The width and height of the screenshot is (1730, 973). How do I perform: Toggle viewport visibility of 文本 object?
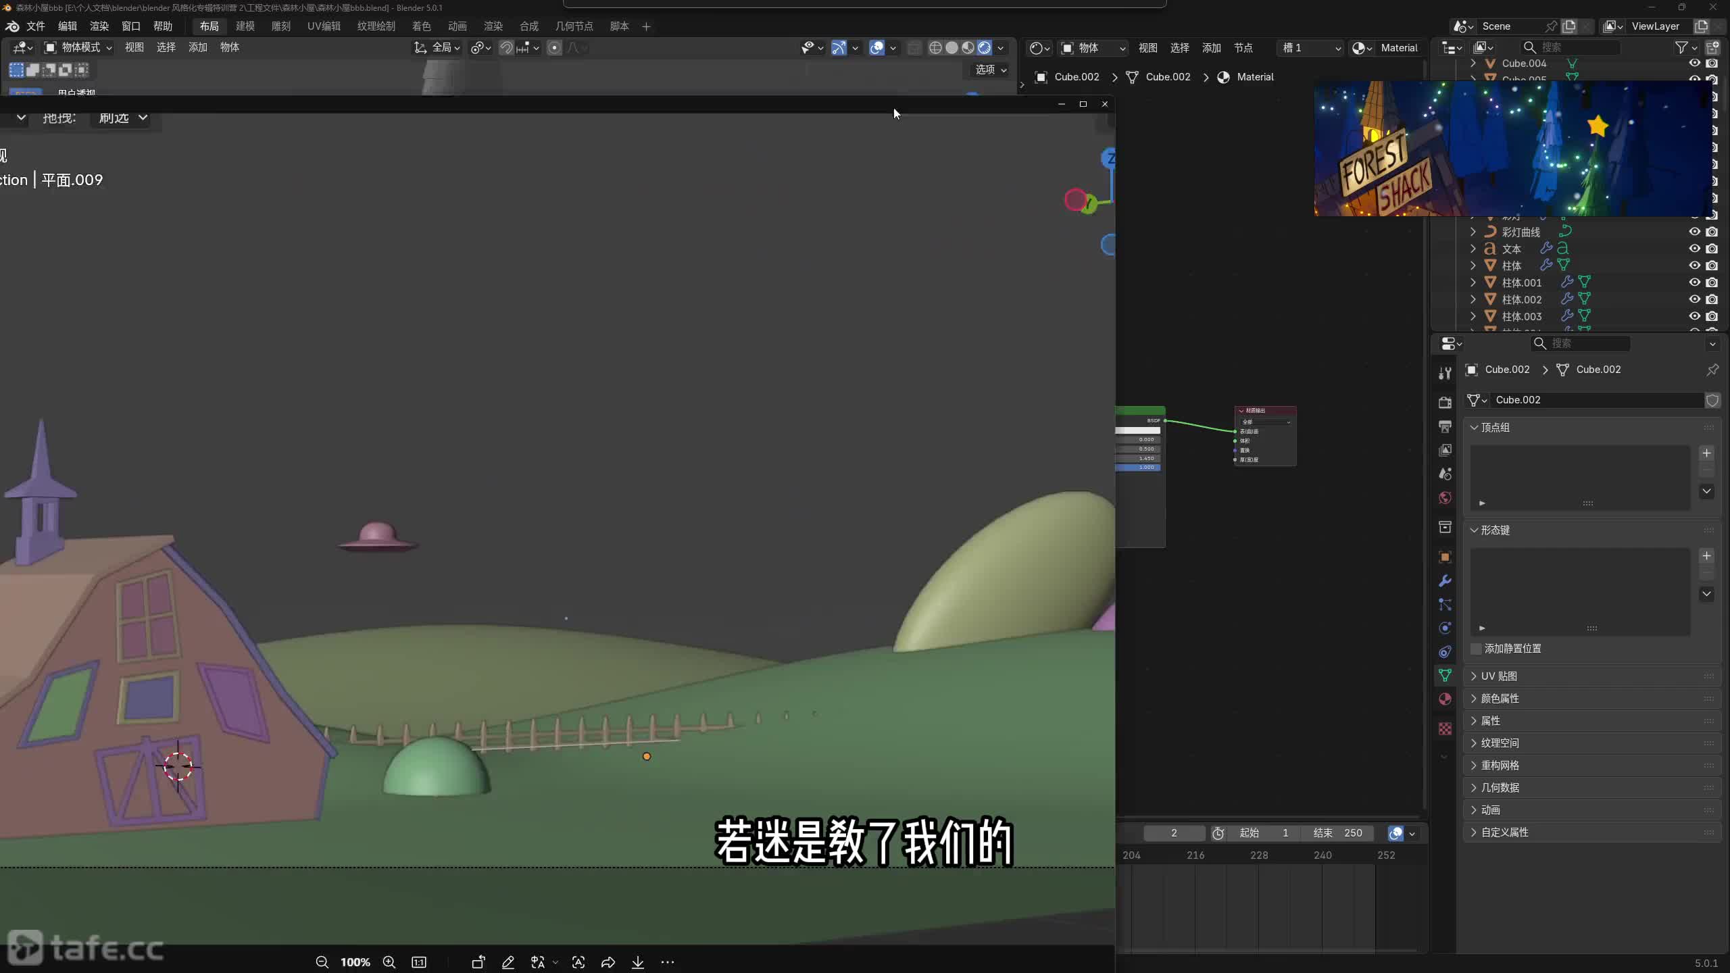pyautogui.click(x=1694, y=249)
